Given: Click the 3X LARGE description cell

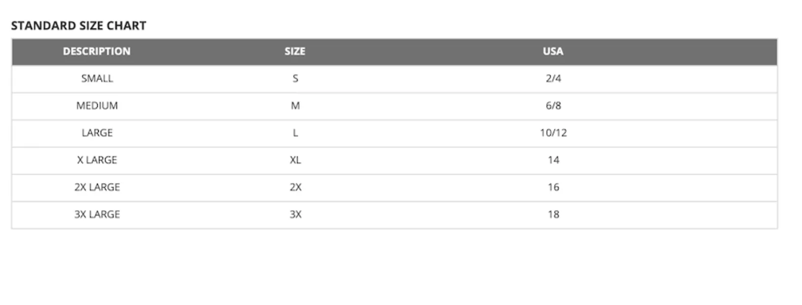Looking at the screenshot, I should 97,214.
